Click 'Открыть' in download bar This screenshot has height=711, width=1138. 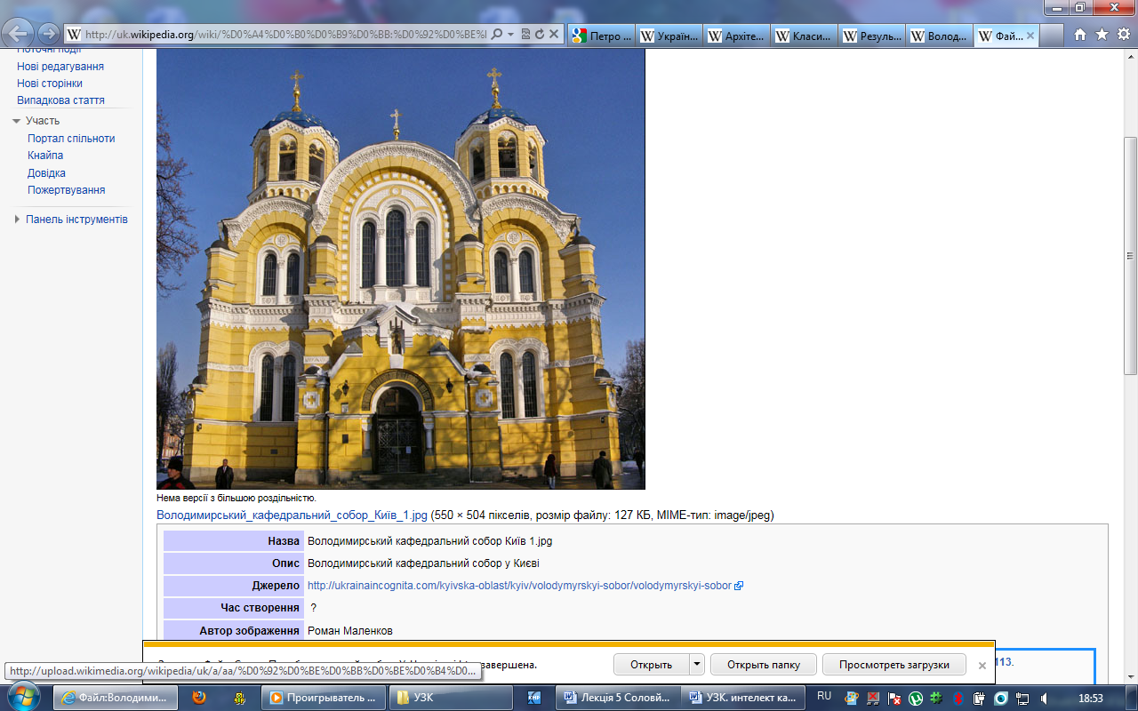click(652, 665)
